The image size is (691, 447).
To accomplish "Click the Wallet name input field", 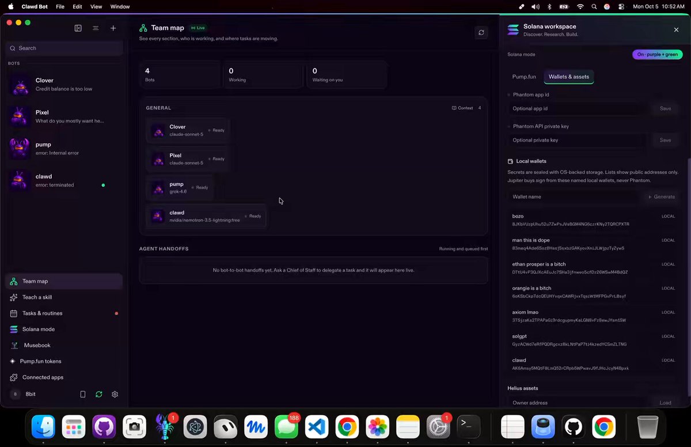I will point(574,197).
